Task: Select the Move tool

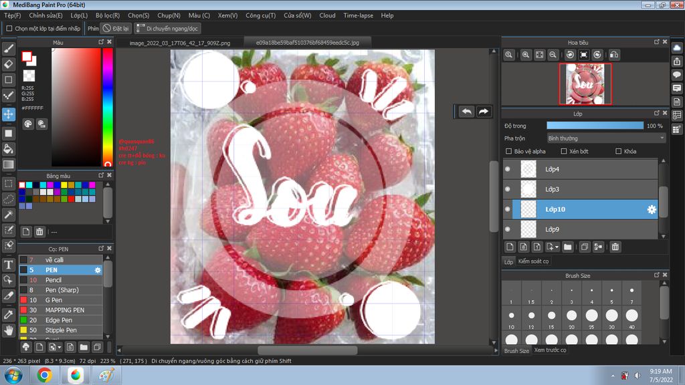Action: click(8, 114)
